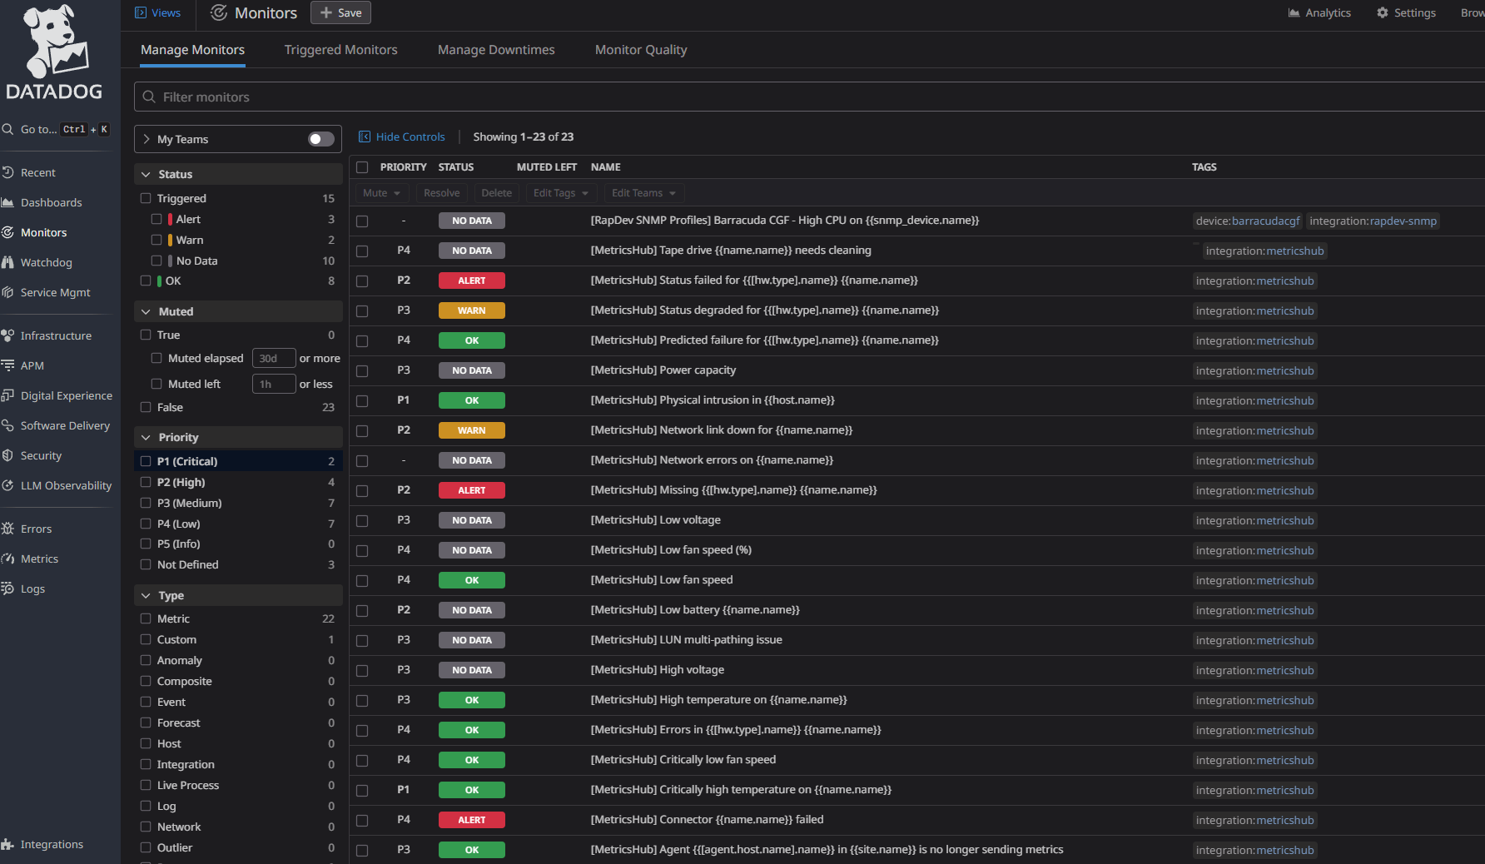Open Logs in the sidebar
Viewport: 1485px width, 864px height.
(x=32, y=588)
